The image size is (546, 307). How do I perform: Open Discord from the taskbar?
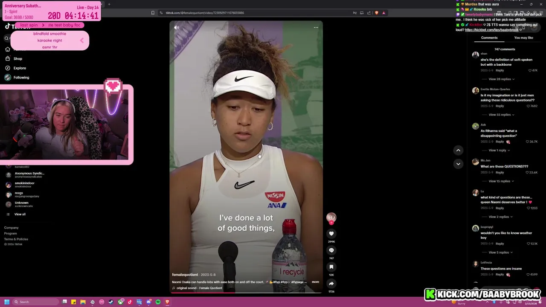[148, 302]
